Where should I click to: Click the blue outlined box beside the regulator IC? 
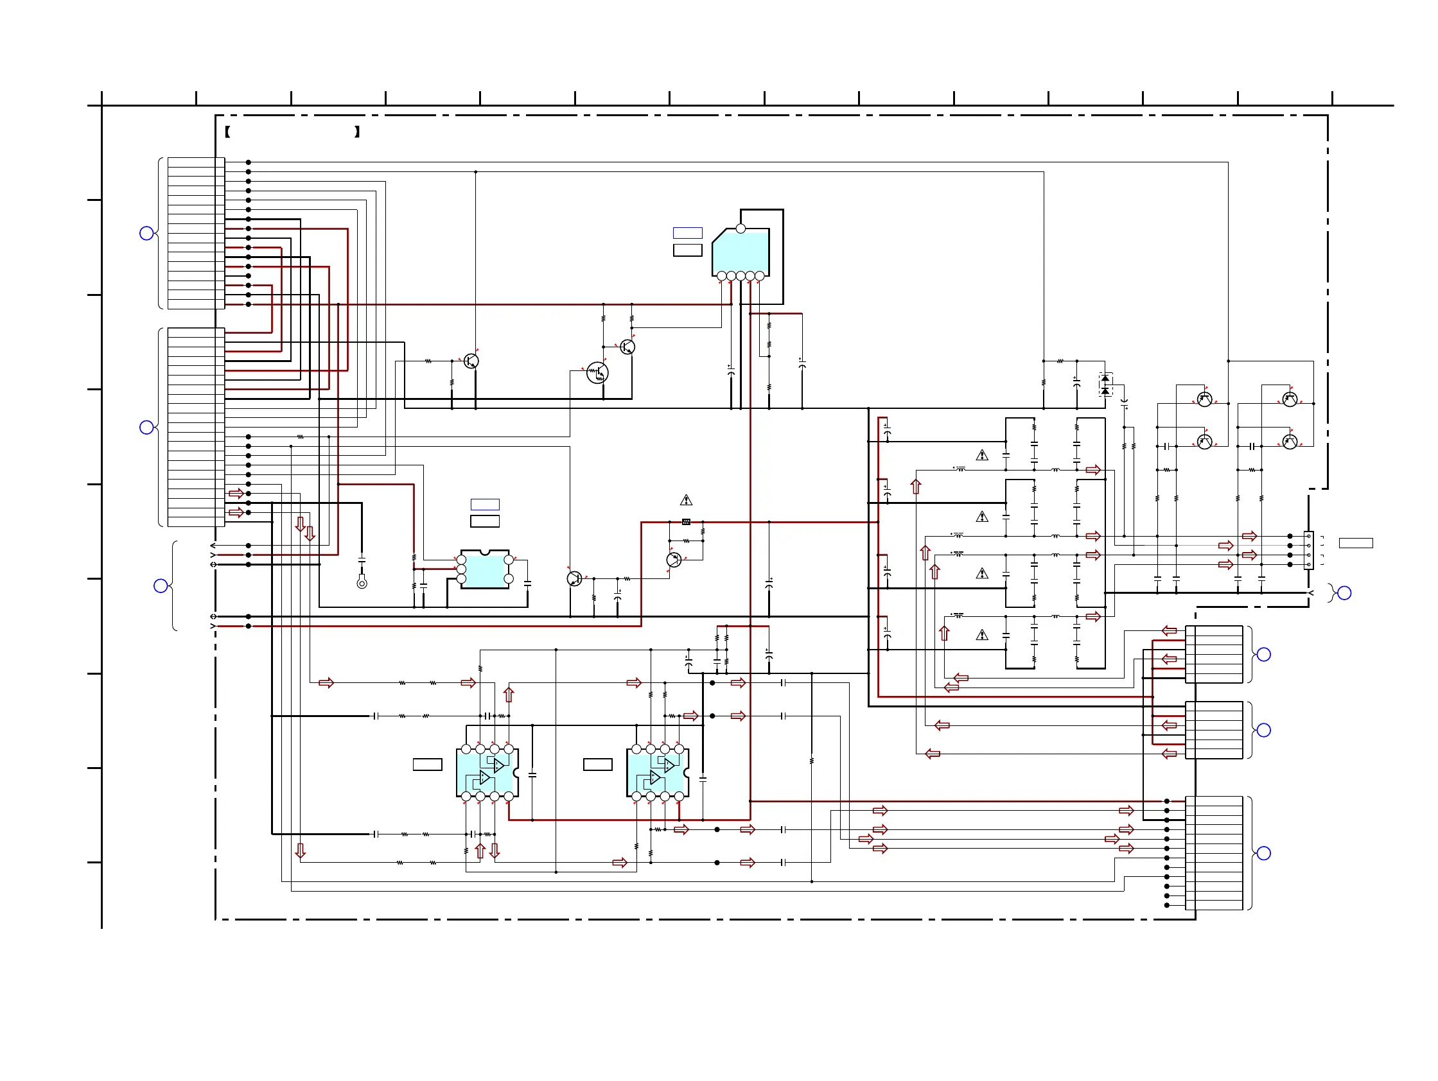coord(687,233)
